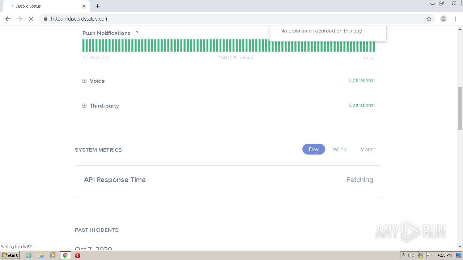Stop loading the page

pos(31,19)
